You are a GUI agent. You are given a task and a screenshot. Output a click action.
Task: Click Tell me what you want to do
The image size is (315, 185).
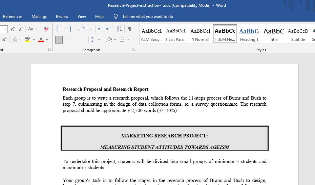(x=148, y=17)
